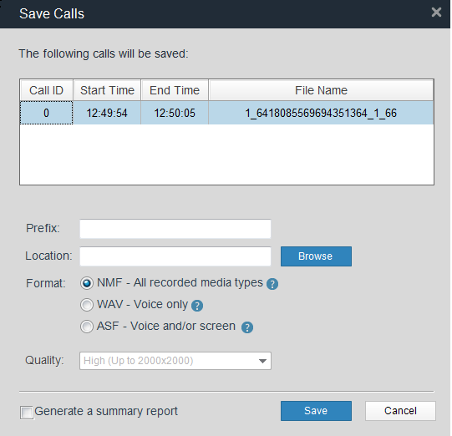Focus the Prefix text field

[175, 229]
